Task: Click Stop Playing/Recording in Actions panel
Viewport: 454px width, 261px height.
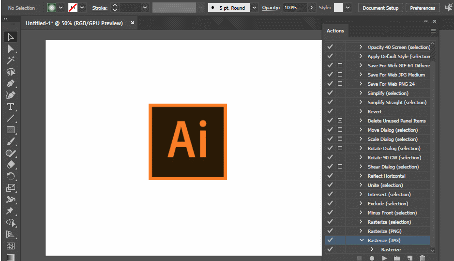Action: pyautogui.click(x=359, y=258)
